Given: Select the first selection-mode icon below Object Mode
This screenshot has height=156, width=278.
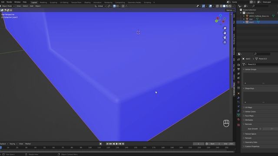Looking at the screenshot, I should (x=2, y=10).
